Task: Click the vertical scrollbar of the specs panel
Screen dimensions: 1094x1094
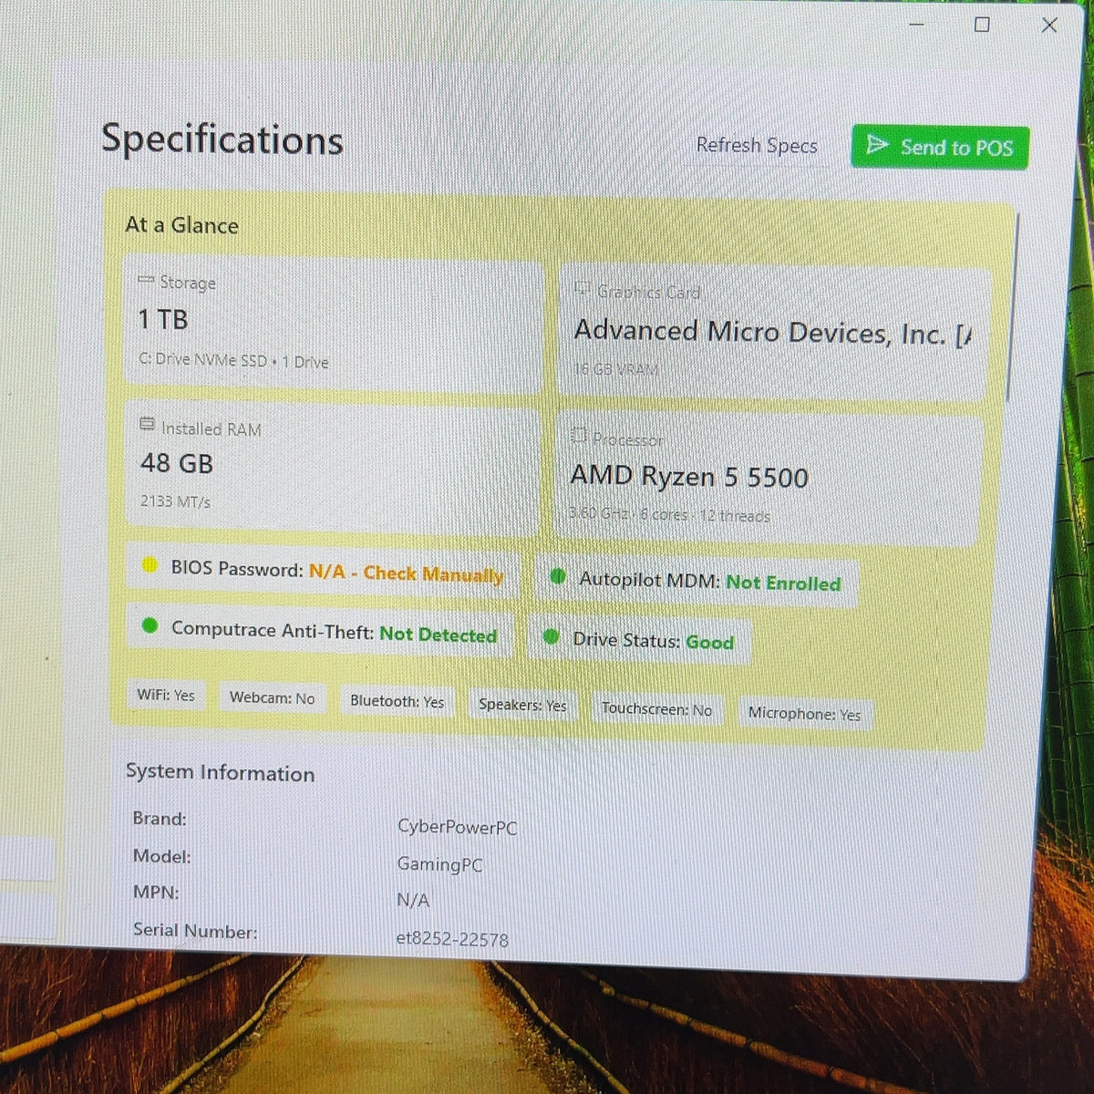Action: point(1012,306)
